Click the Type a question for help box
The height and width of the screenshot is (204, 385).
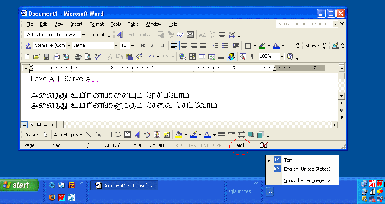(x=304, y=24)
